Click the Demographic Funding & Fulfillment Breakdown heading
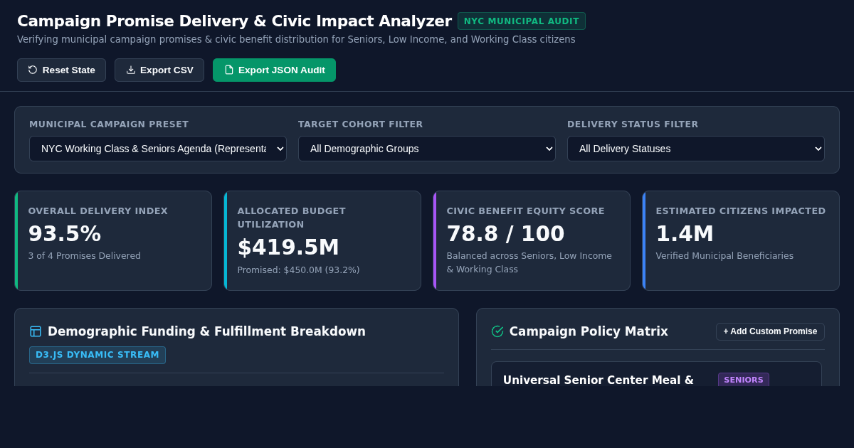 pos(206,331)
